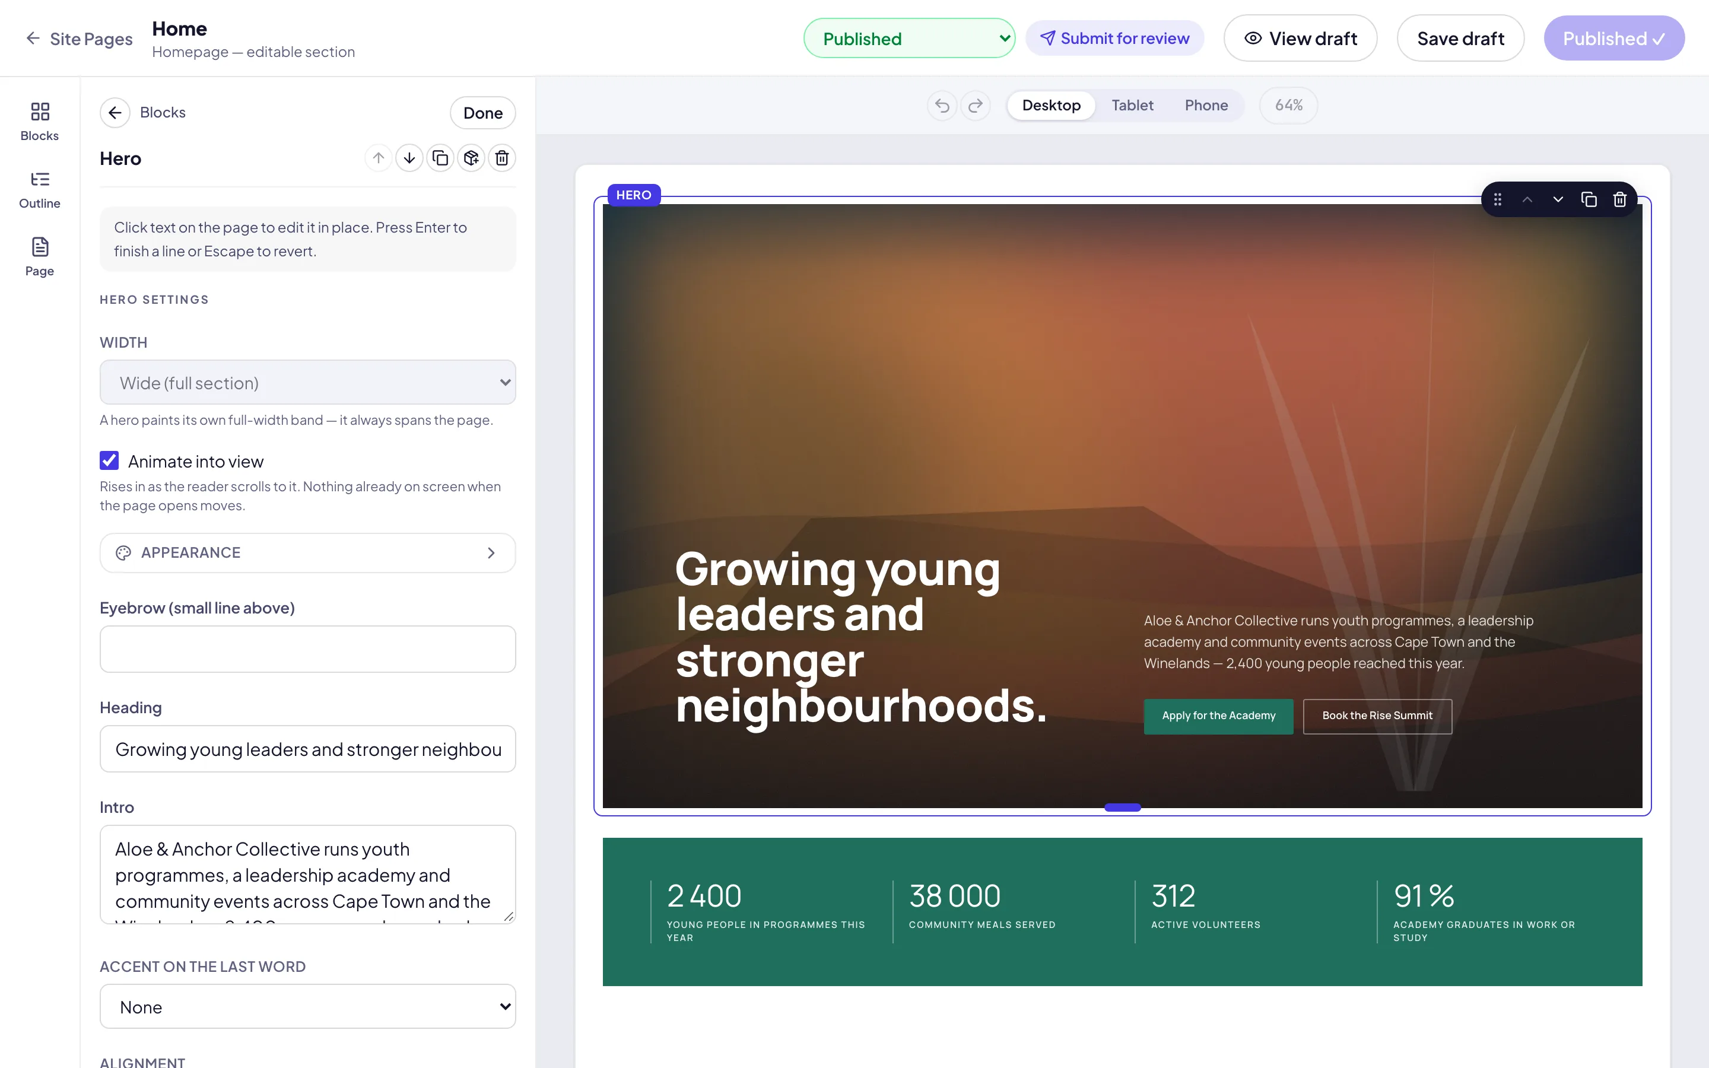Click the cube icon in Hero header

[471, 158]
